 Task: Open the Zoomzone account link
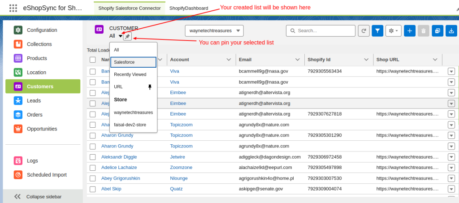click(181, 168)
